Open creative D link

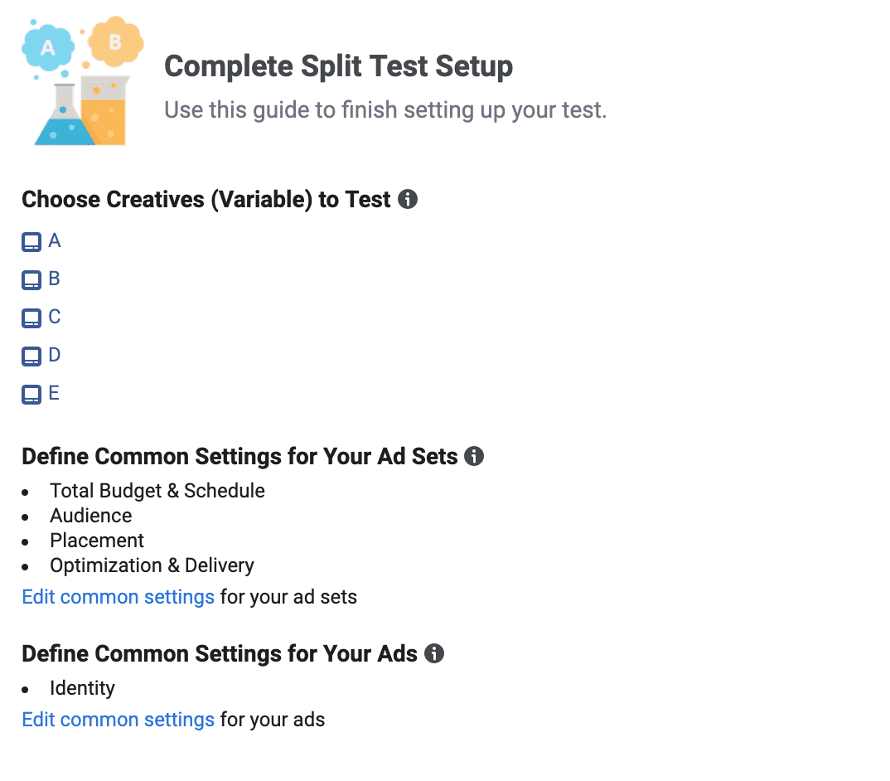(x=55, y=355)
